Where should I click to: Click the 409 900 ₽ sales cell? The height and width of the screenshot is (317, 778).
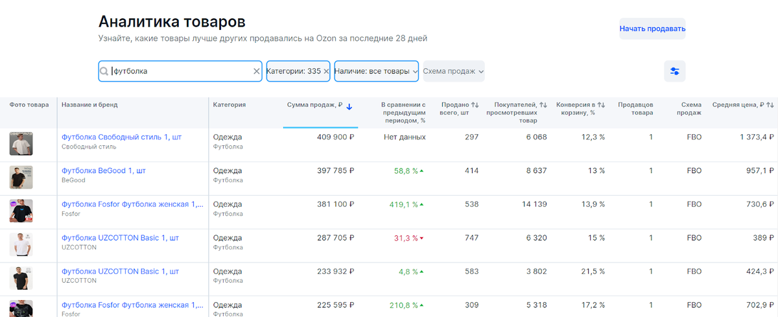click(336, 137)
